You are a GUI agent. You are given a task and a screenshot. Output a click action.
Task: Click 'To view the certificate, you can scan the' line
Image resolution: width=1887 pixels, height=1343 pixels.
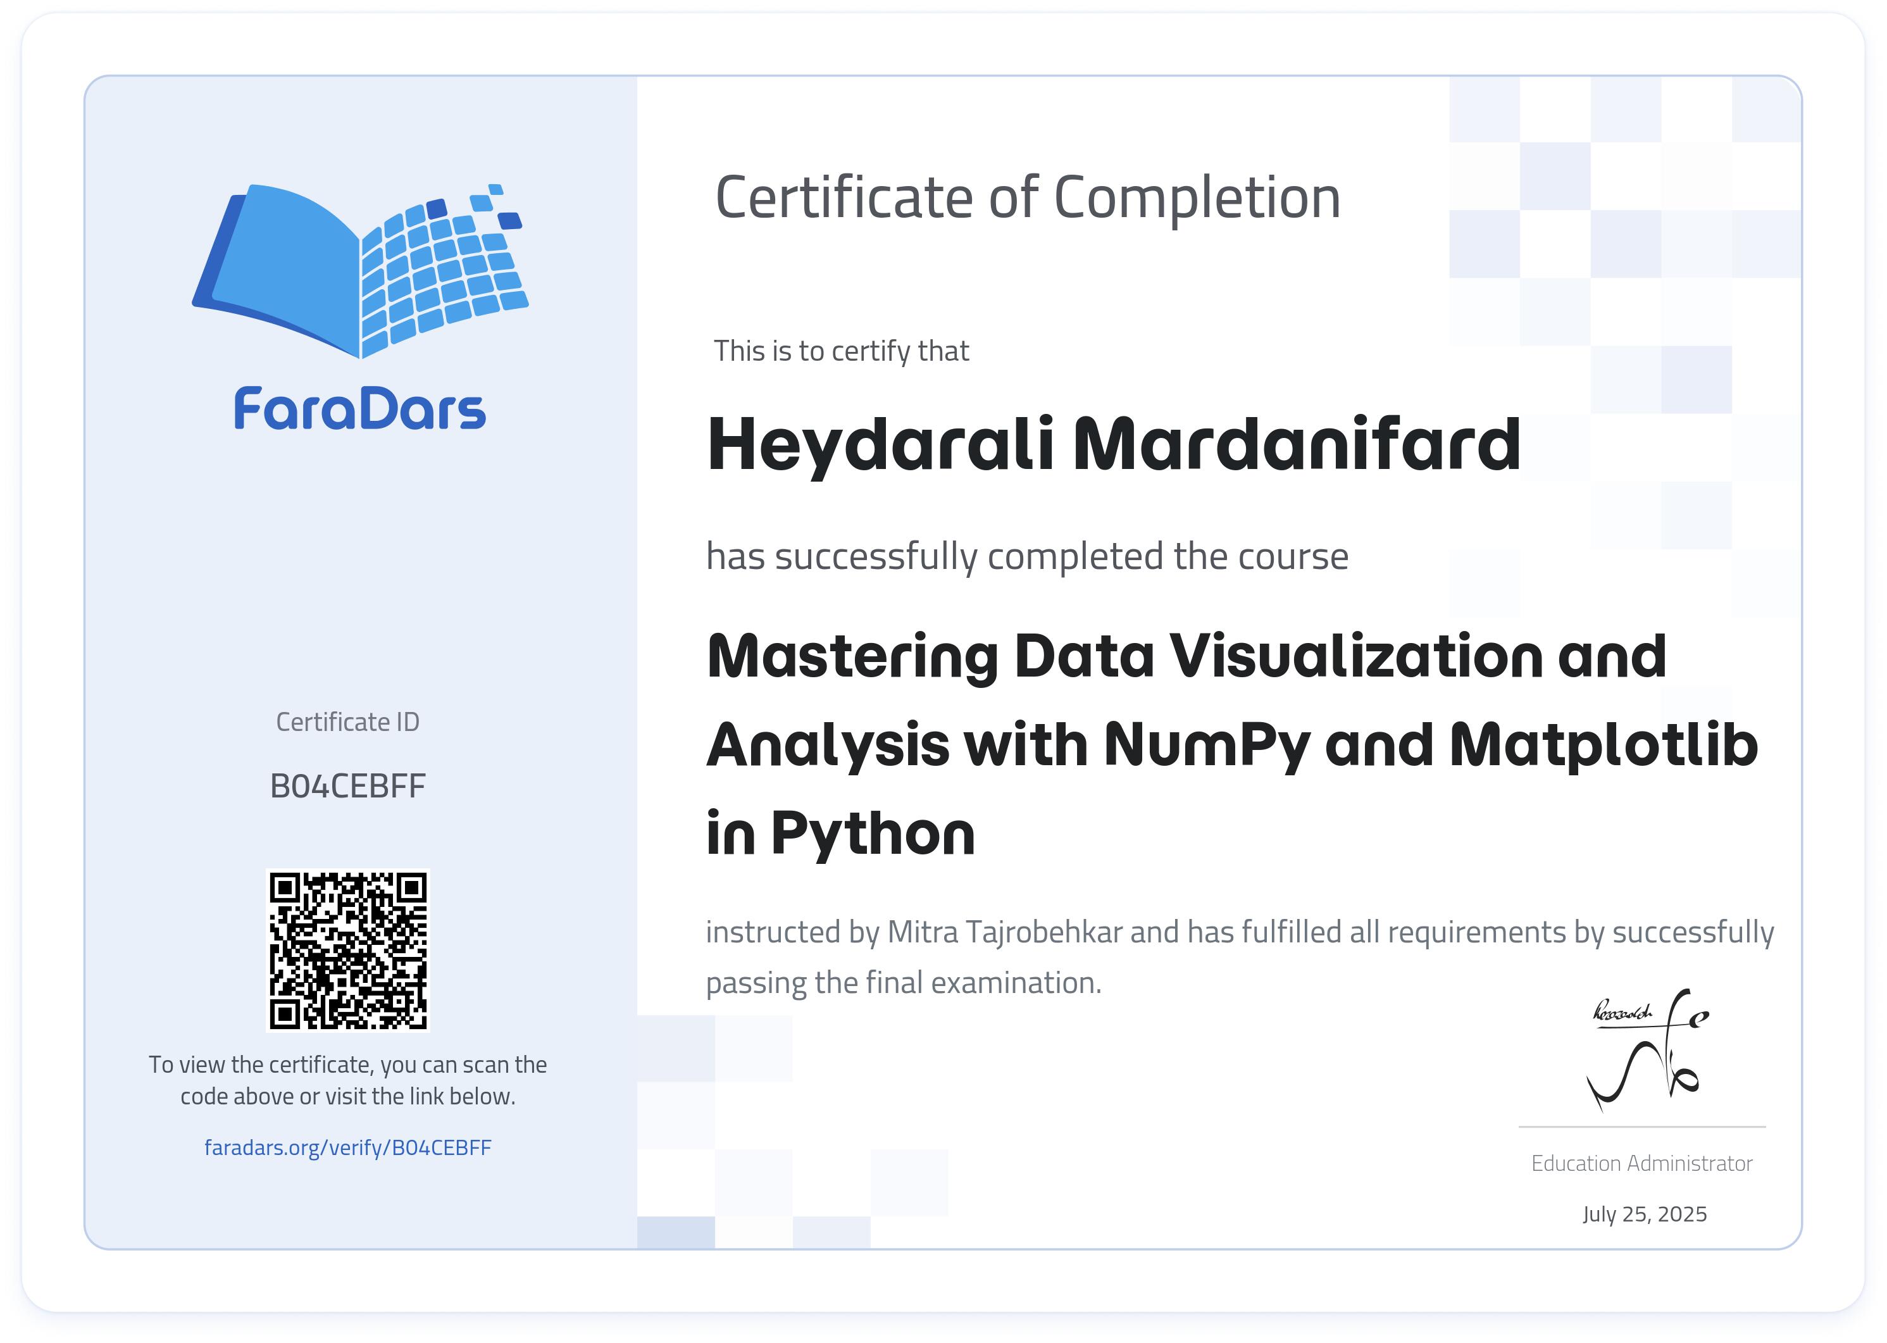(x=347, y=1065)
